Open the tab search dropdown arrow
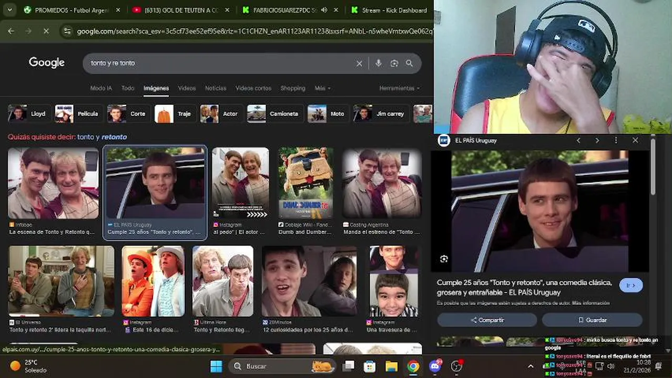This screenshot has height=378, width=672. pyautogui.click(x=11, y=10)
